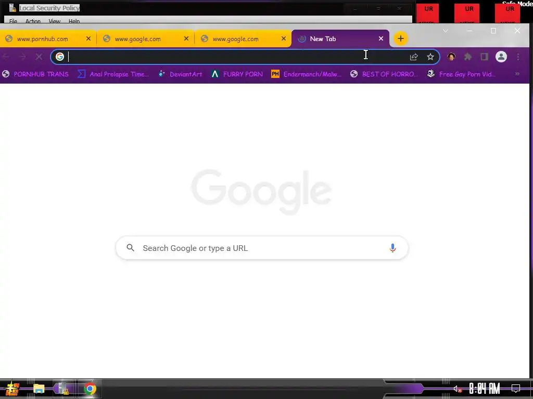Click the forward navigation arrow
Viewport: 533px width, 399px height.
pyautogui.click(x=22, y=57)
